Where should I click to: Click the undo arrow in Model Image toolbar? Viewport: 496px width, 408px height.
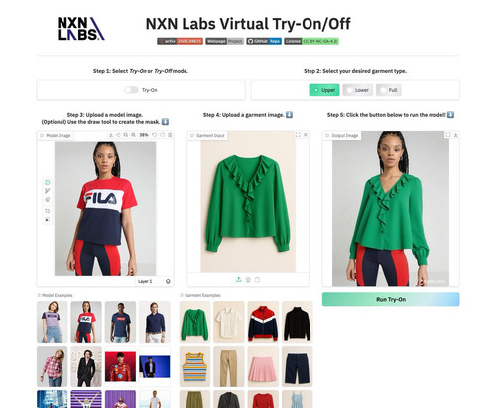coord(155,135)
